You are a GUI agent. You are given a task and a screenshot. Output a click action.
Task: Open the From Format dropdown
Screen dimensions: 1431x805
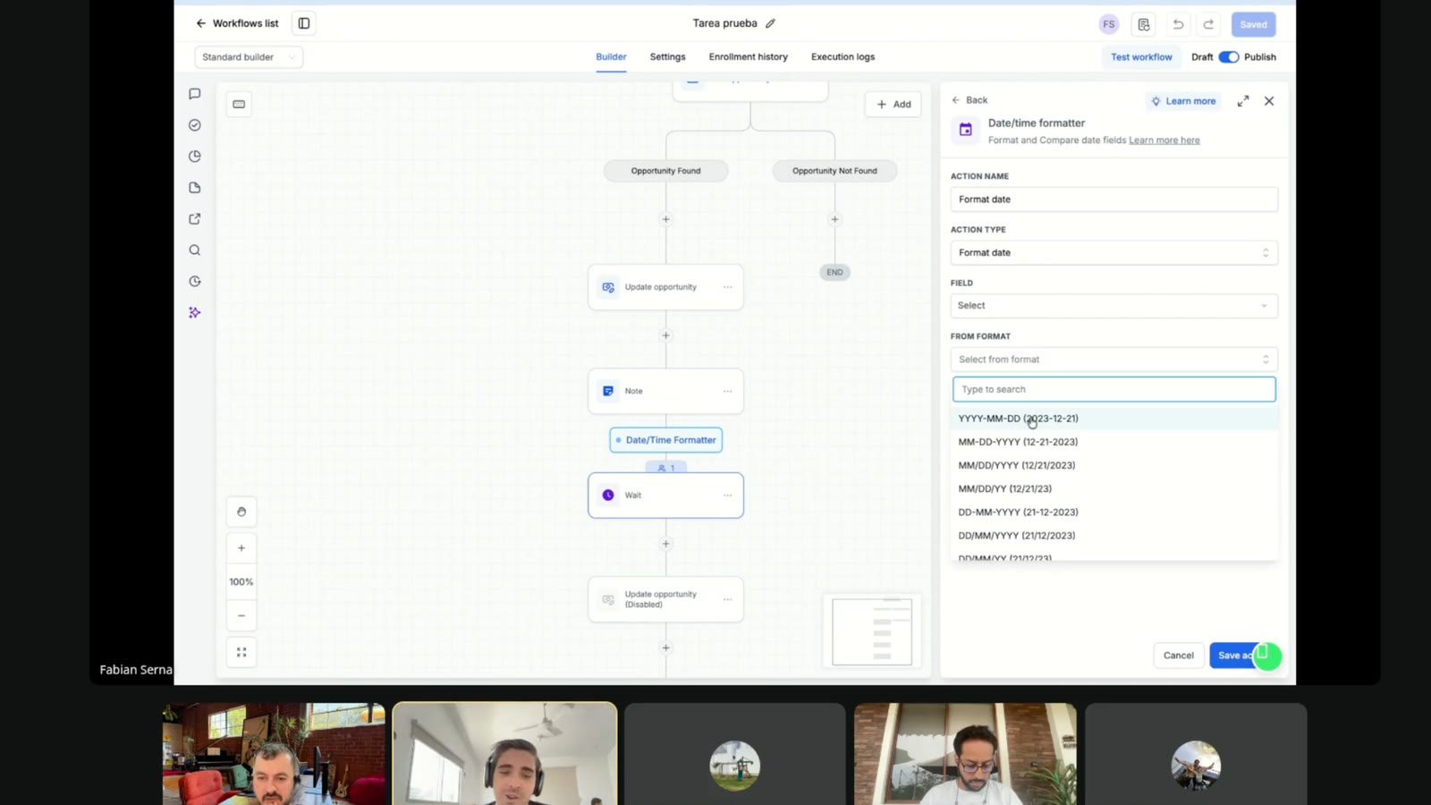tap(1114, 360)
